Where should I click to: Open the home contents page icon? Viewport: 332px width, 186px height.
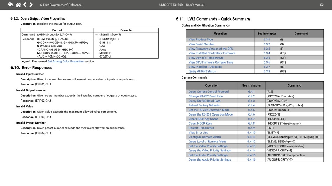[18, 5]
